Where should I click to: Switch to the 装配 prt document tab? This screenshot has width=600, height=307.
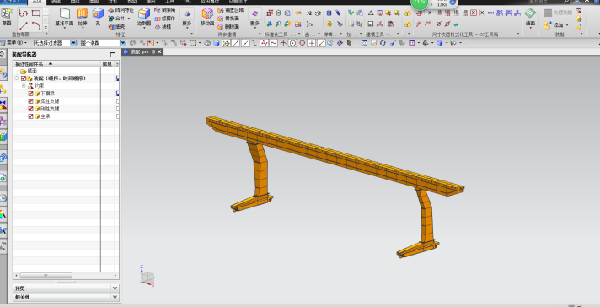coord(142,51)
